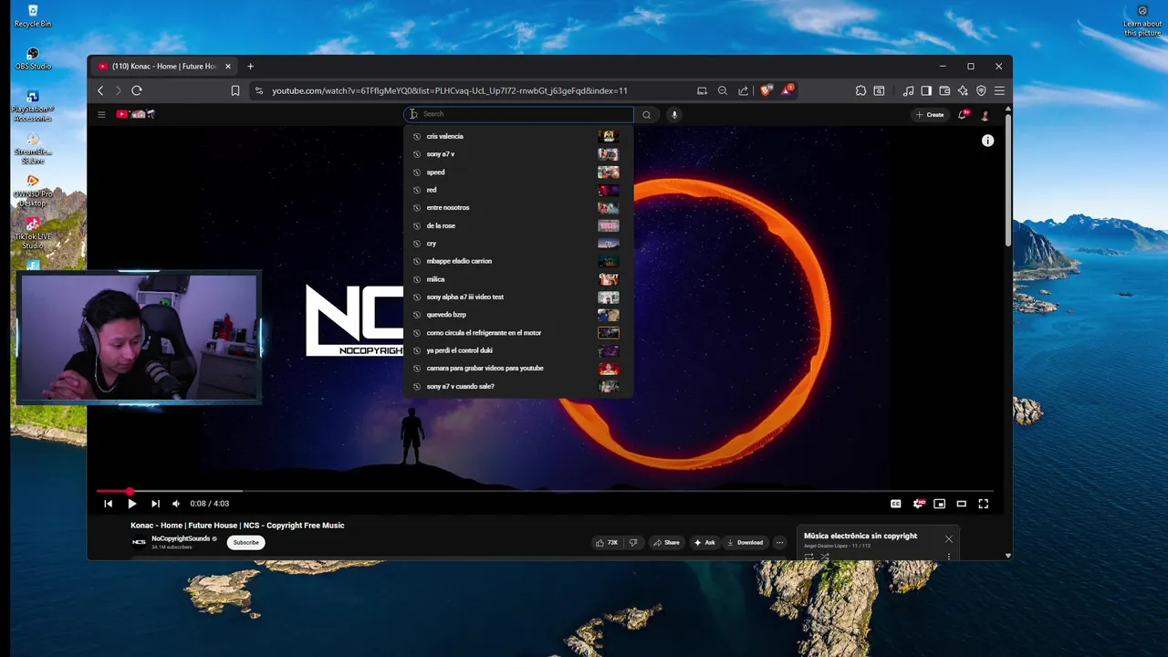1168x657 pixels.
Task: Open the Brave main menu hamburger
Action: point(999,90)
